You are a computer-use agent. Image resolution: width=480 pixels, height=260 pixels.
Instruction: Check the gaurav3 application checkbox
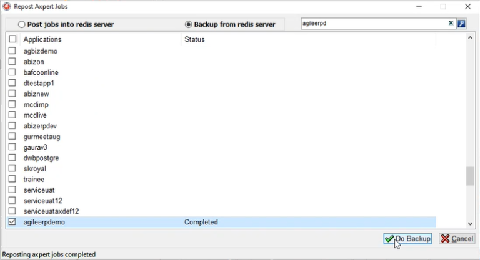pyautogui.click(x=12, y=147)
